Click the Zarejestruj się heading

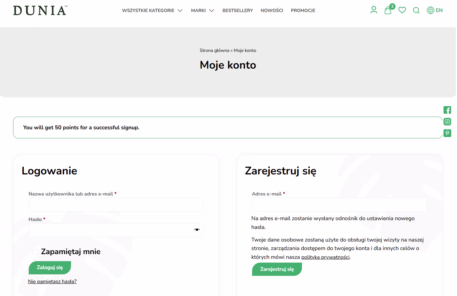point(281,171)
